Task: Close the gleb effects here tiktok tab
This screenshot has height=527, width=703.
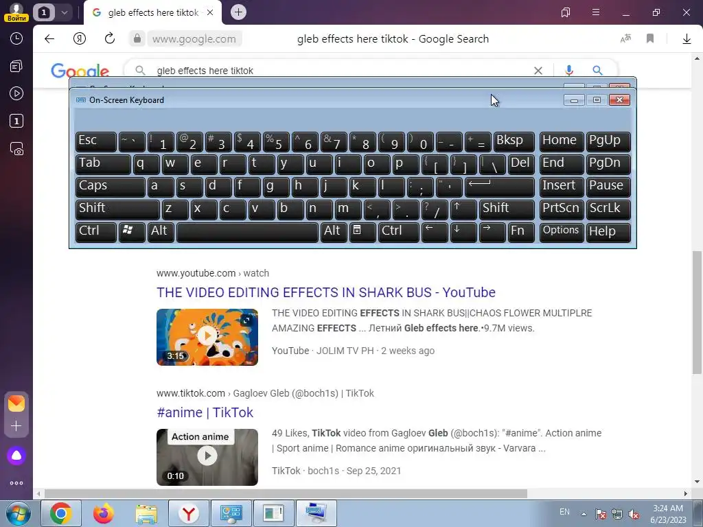Action: 210,12
